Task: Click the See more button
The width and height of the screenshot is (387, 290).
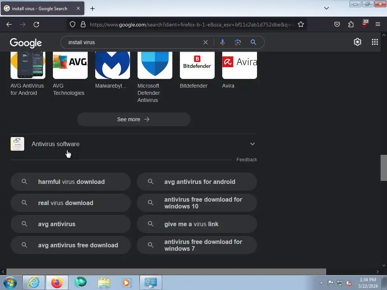Action: 134,119
